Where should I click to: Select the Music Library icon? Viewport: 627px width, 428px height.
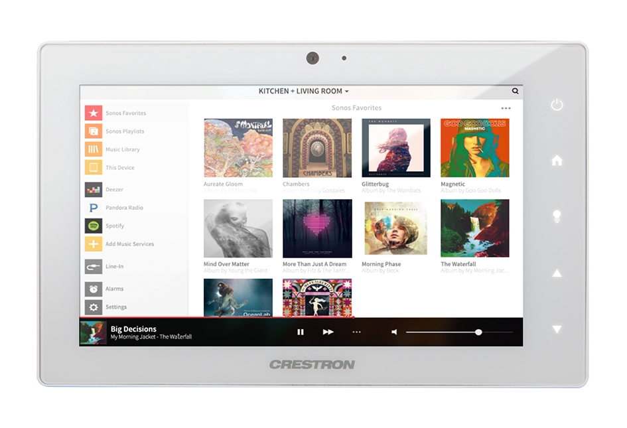point(93,149)
